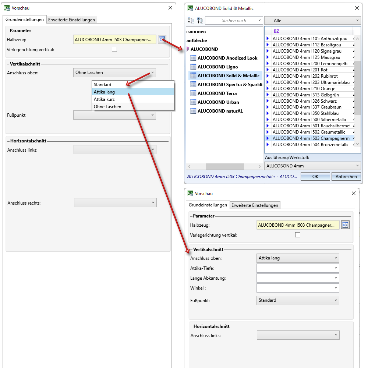This screenshot has width=368, height=368.
Task: Open Anschluss links dropdown in left Vorschau
Action: 115,149
